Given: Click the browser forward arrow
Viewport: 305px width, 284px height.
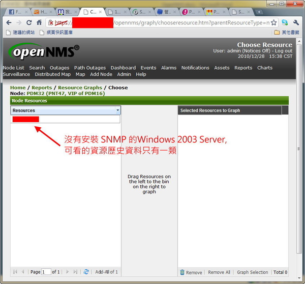Looking at the screenshot, I should pyautogui.click(x=19, y=22).
